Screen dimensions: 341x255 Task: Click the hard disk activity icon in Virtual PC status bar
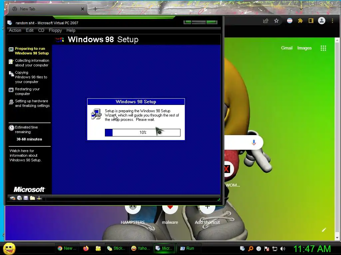coord(13,198)
